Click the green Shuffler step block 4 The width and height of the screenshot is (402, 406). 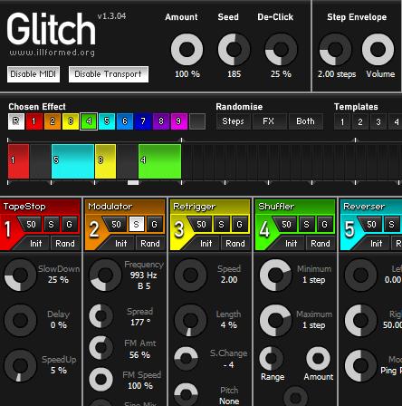tap(159, 161)
